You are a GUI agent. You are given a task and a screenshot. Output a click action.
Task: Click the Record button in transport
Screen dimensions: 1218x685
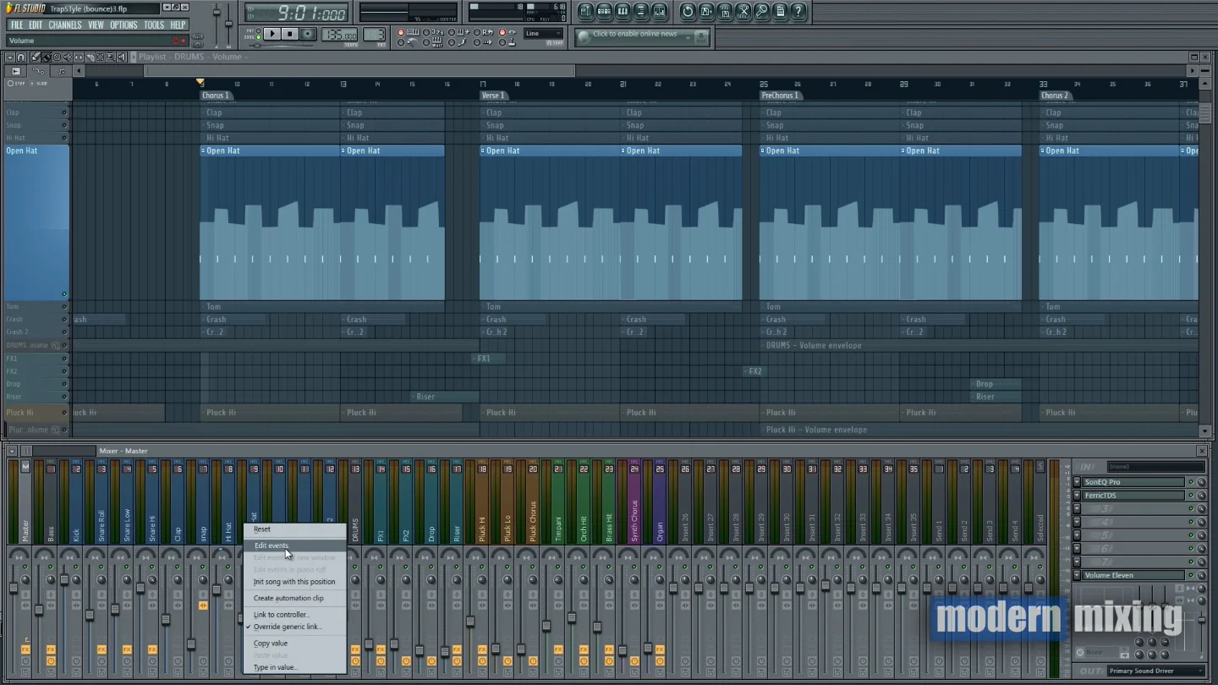click(308, 34)
